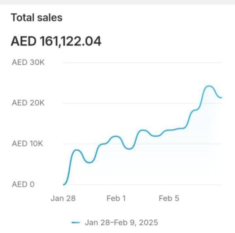Click the gray bar above the sales card
The height and width of the screenshot is (233, 235).
117,2
